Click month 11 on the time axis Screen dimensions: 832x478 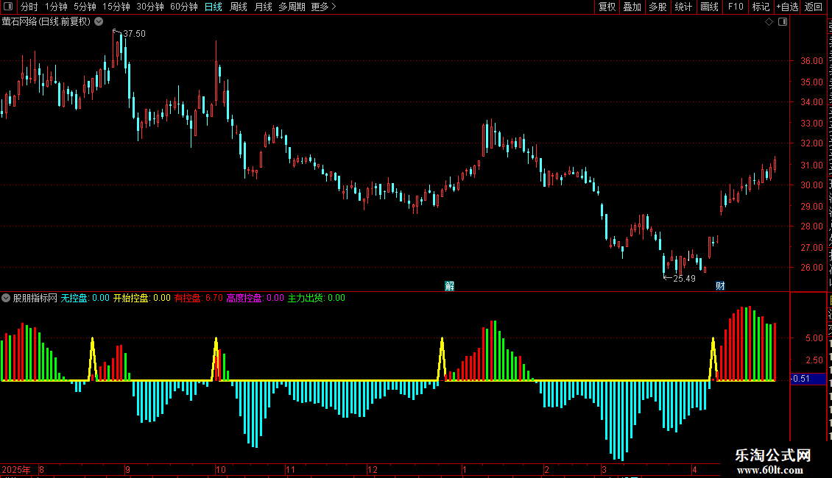(x=290, y=469)
